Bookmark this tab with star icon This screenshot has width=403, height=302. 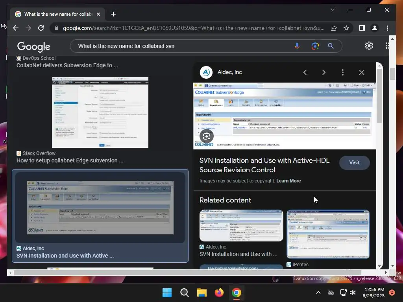346,28
